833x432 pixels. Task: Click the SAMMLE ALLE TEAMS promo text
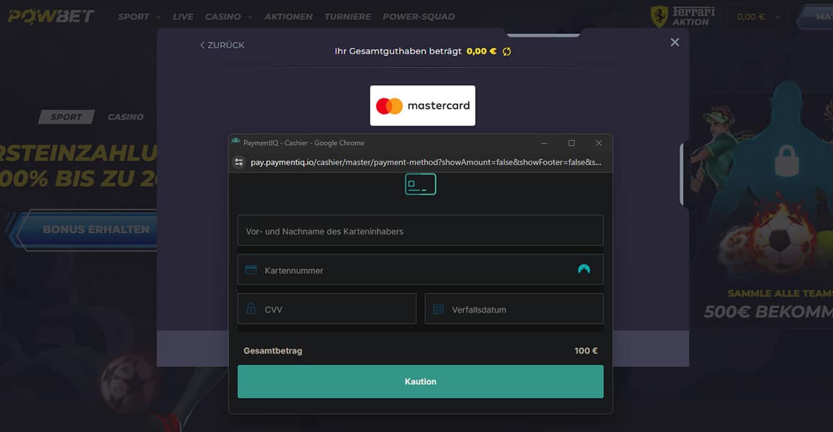coord(780,293)
